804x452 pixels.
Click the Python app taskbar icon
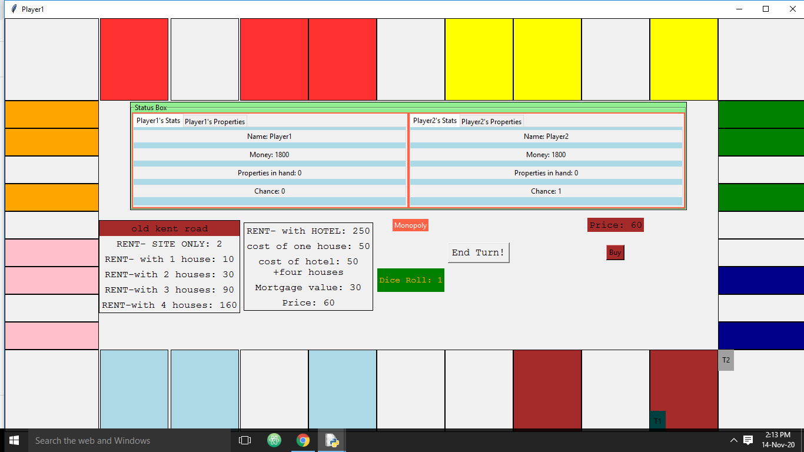tap(331, 440)
